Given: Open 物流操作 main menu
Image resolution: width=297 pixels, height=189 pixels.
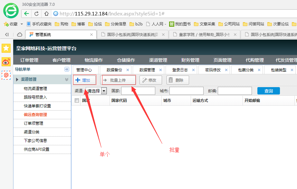Looking at the screenshot, I should point(94,60).
